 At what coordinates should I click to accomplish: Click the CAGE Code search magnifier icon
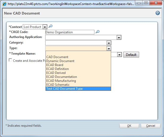click(98, 32)
